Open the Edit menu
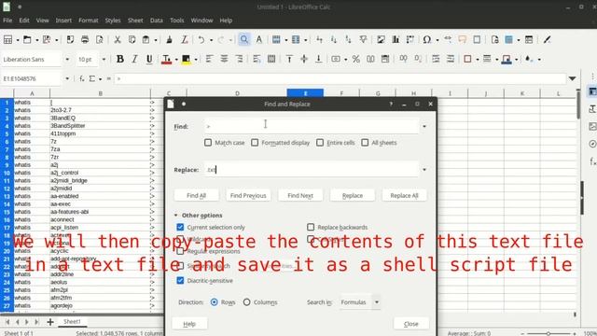This screenshot has width=597, height=336. coord(24,21)
